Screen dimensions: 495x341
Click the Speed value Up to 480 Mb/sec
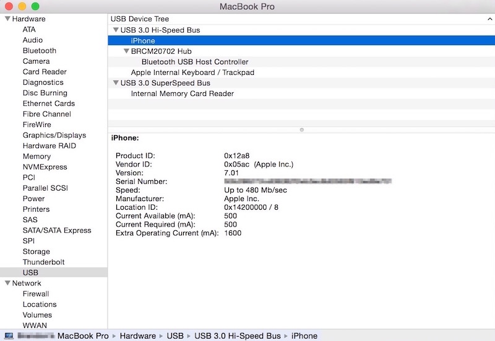[x=256, y=190]
